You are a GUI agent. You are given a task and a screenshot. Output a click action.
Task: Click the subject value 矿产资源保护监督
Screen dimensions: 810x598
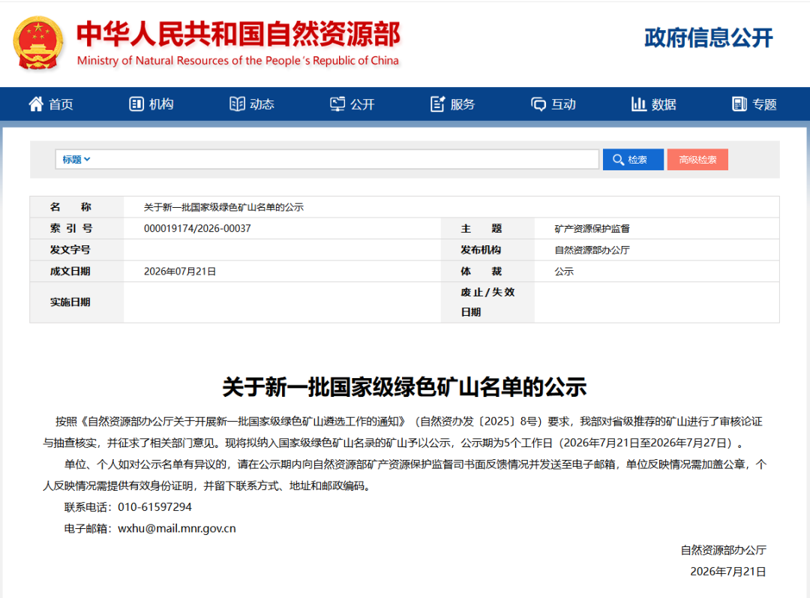tap(592, 228)
